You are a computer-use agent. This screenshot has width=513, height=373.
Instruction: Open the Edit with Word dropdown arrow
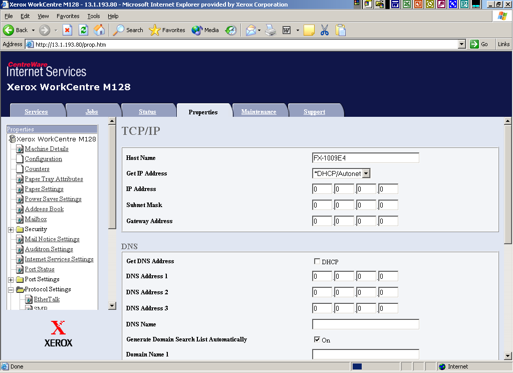point(298,31)
